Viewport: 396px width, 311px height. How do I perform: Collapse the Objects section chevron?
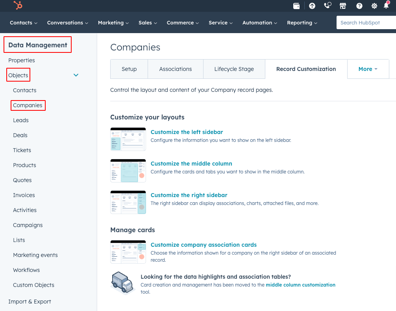pos(76,75)
